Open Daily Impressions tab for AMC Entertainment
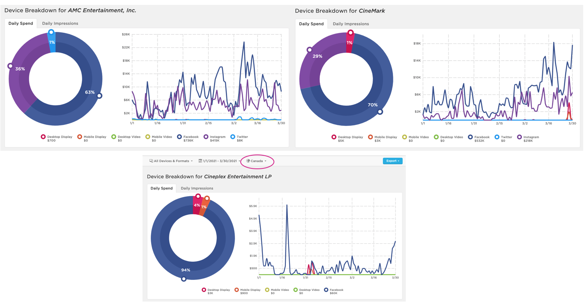Image resolution: width=584 pixels, height=304 pixels. pyautogui.click(x=60, y=23)
